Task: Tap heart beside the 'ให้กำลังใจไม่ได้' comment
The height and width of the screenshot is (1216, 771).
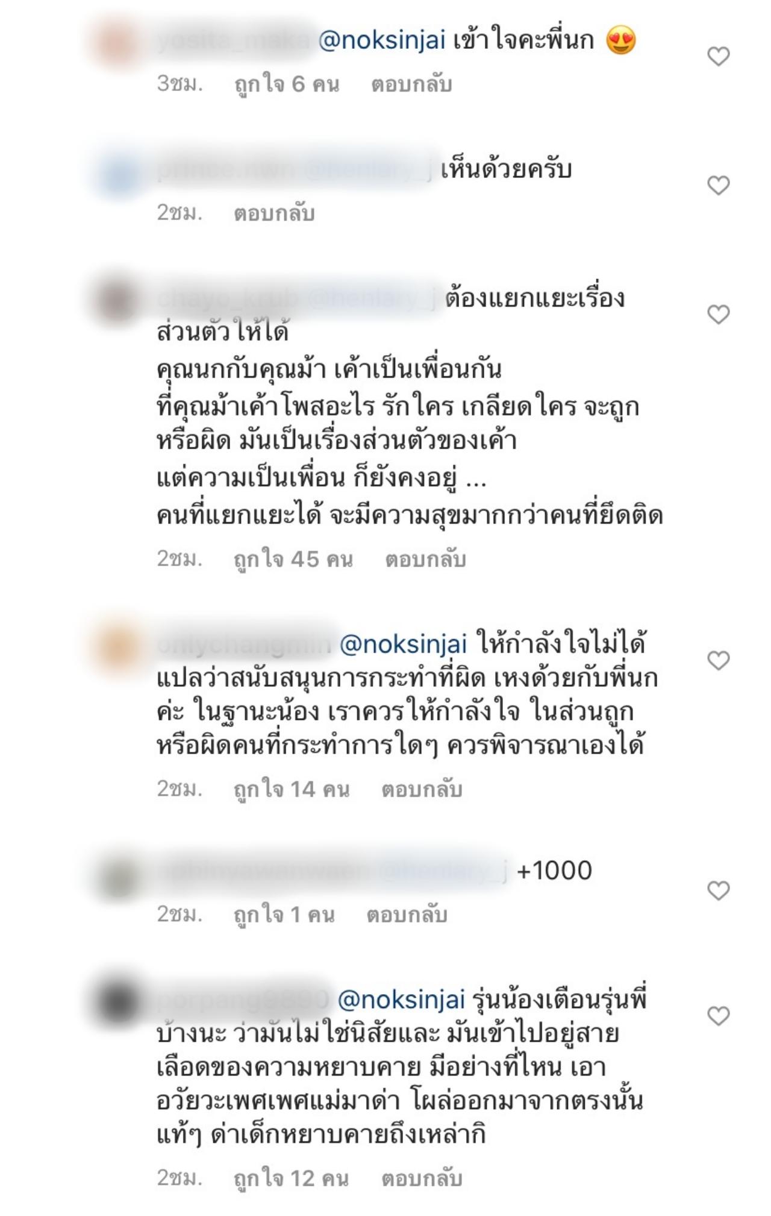Action: 718,660
